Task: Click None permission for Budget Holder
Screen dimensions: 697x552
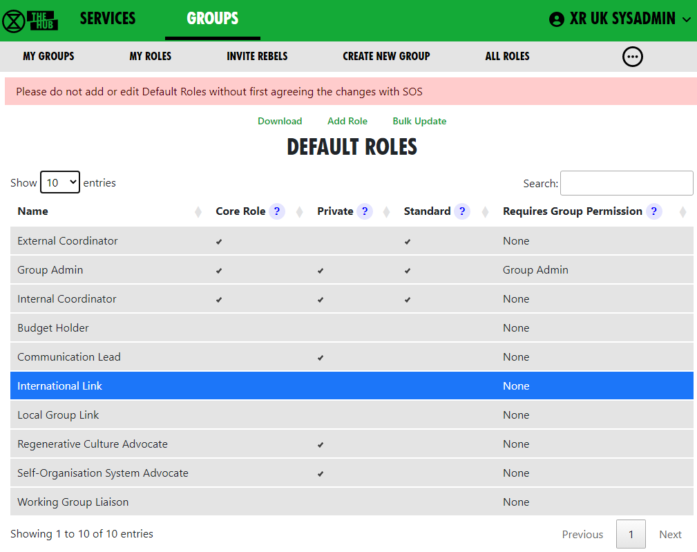Action: 516,328
